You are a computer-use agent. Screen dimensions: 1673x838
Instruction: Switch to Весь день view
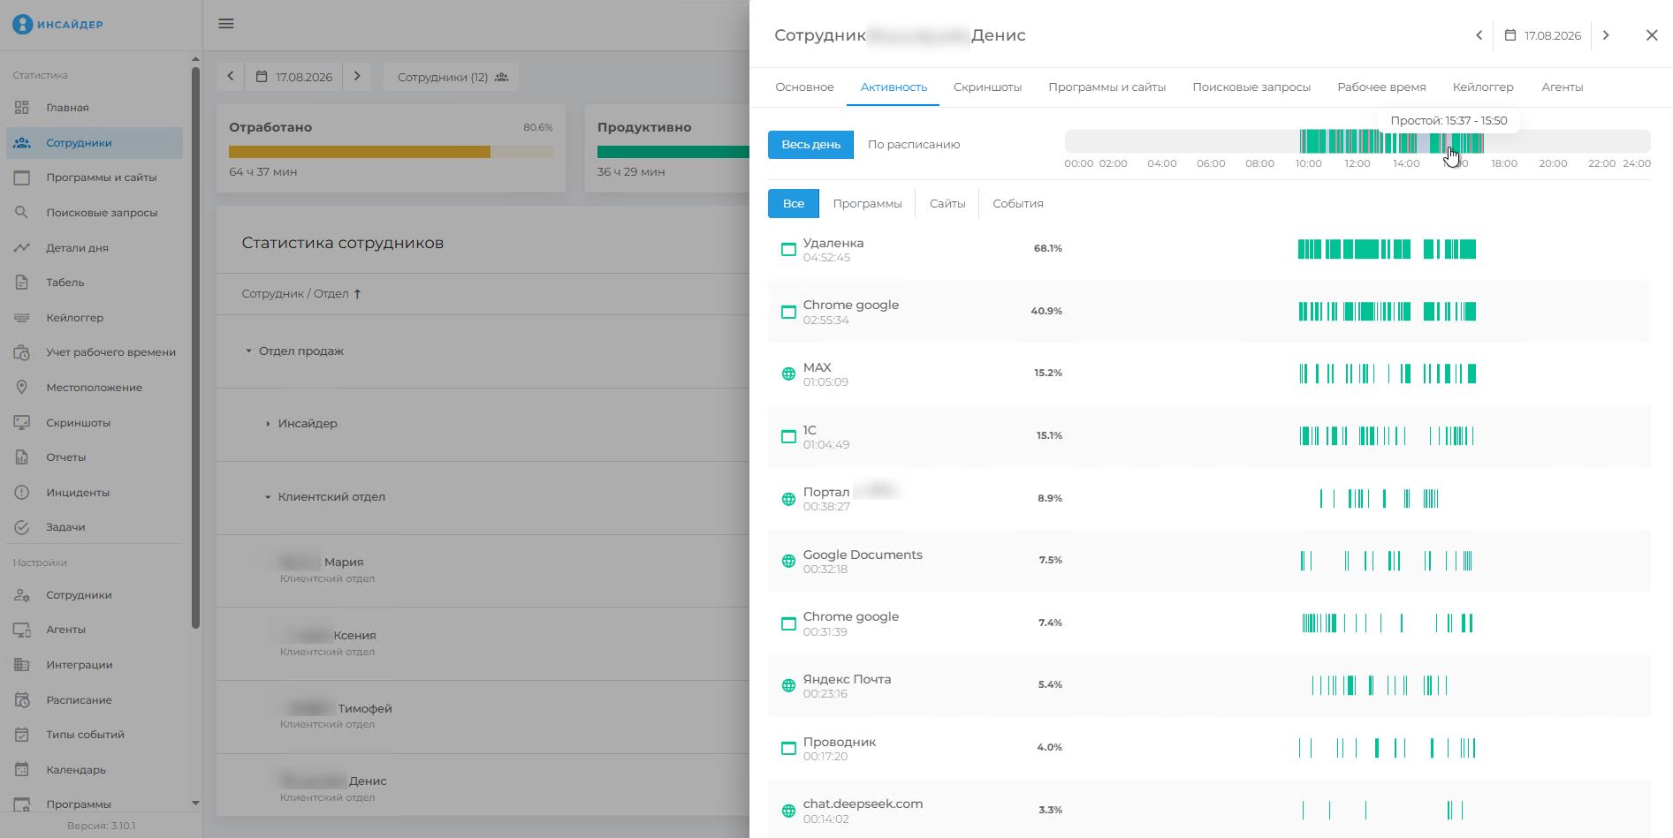[810, 144]
